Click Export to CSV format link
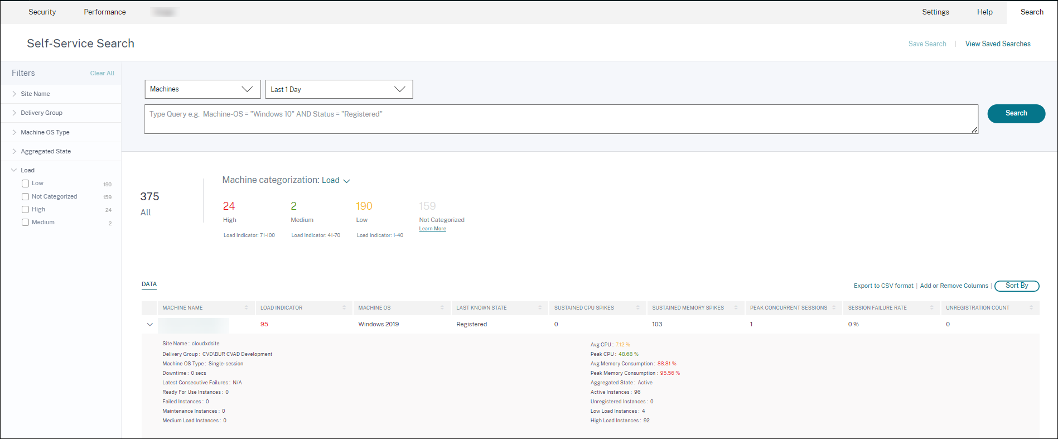This screenshot has height=439, width=1058. tap(883, 286)
